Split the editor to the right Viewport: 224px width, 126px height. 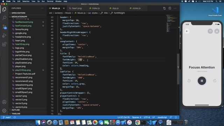[x=170, y=8]
